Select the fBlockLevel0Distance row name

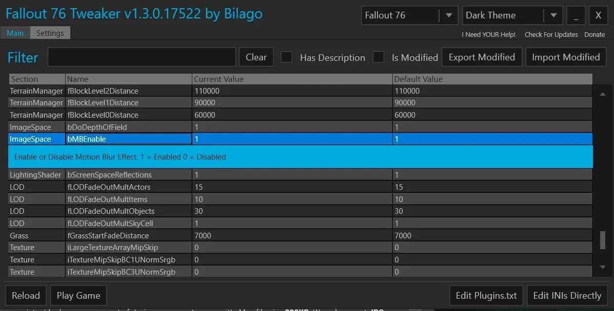[x=128, y=115]
